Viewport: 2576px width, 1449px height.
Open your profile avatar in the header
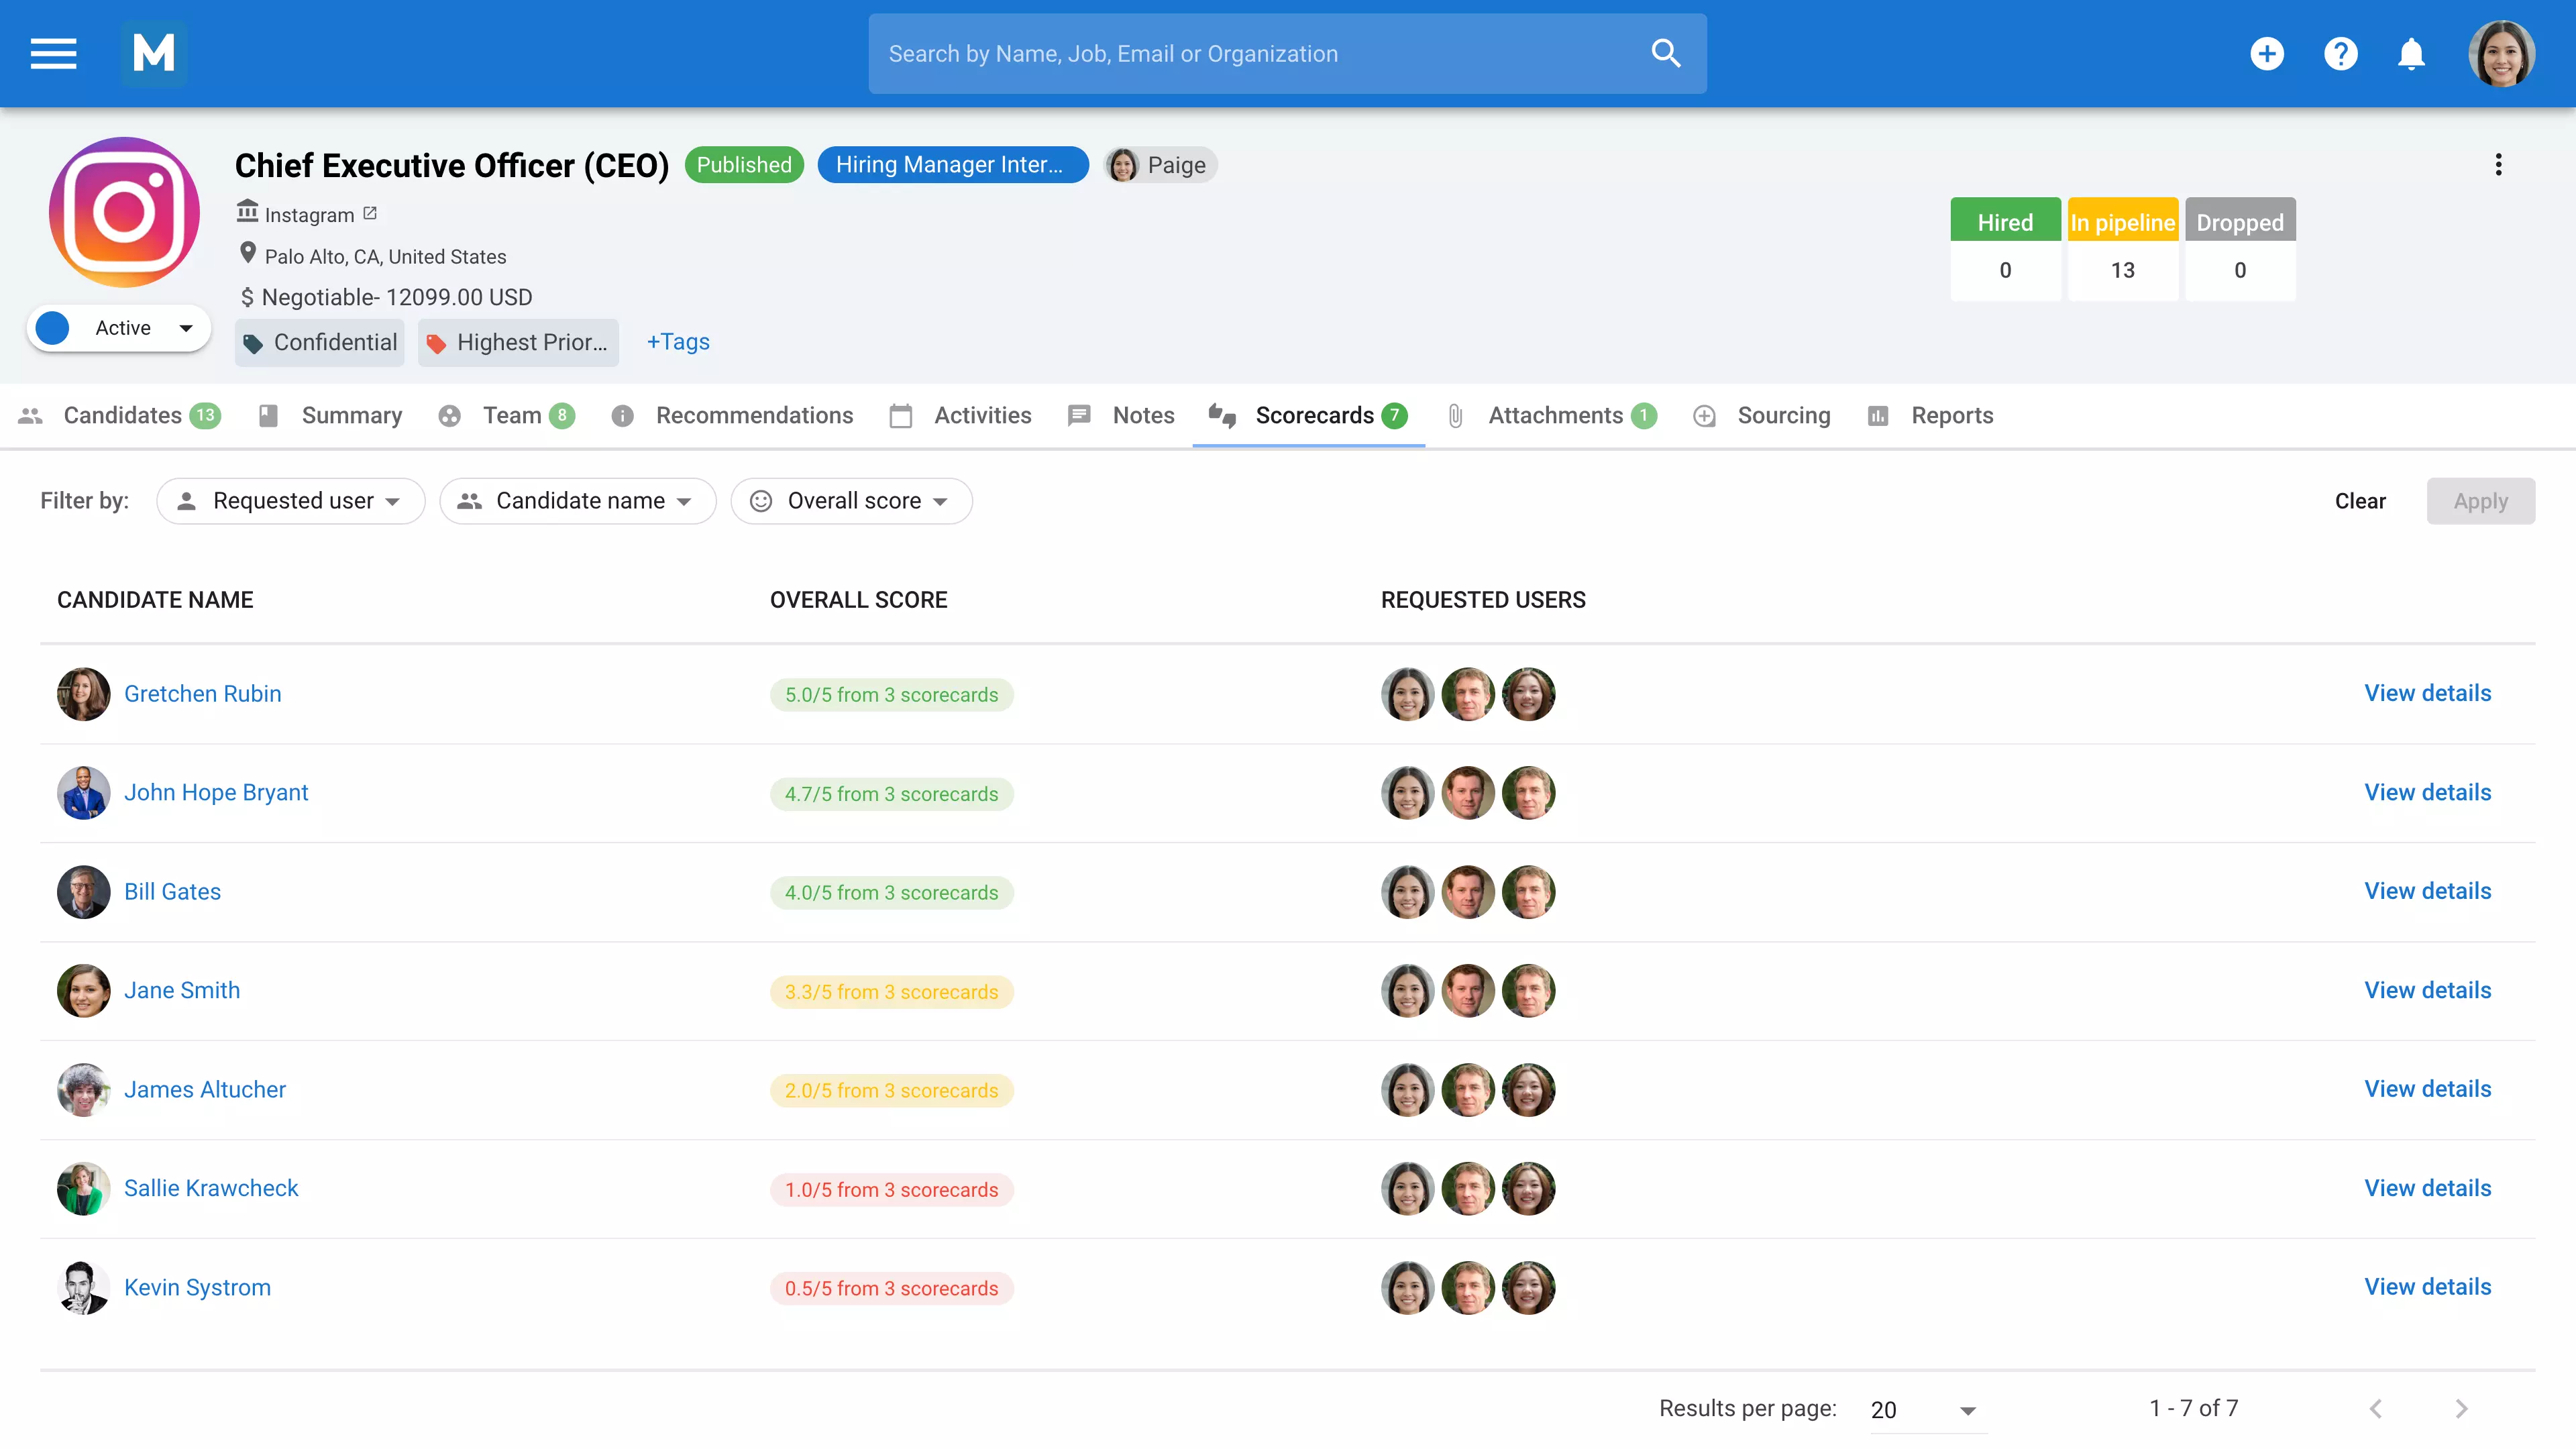pyautogui.click(x=2502, y=53)
